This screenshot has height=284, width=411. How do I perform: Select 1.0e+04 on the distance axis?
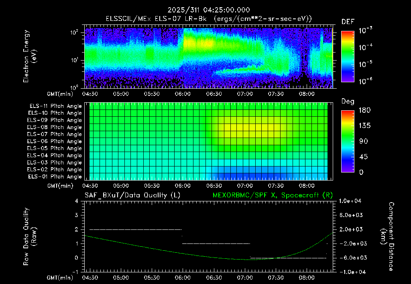click(350, 201)
